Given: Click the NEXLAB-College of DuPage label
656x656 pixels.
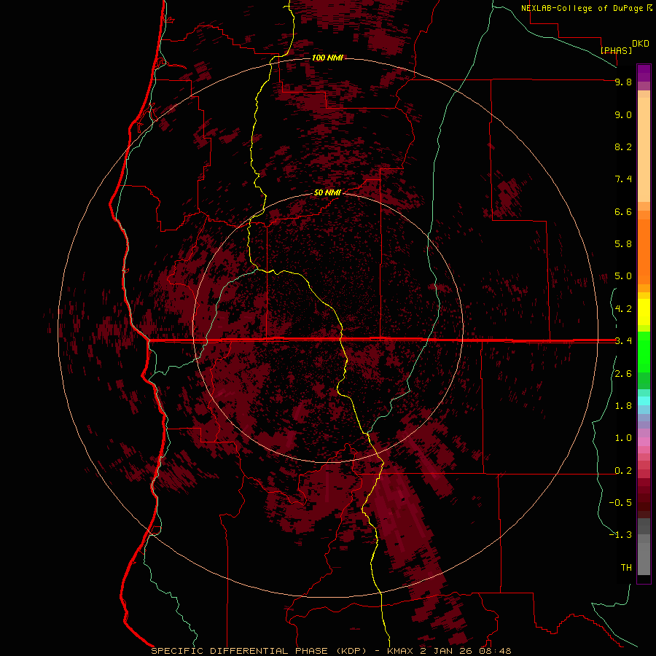Looking at the screenshot, I should [x=582, y=8].
